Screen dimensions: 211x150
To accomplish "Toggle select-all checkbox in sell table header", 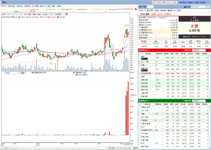I will coord(139,104).
